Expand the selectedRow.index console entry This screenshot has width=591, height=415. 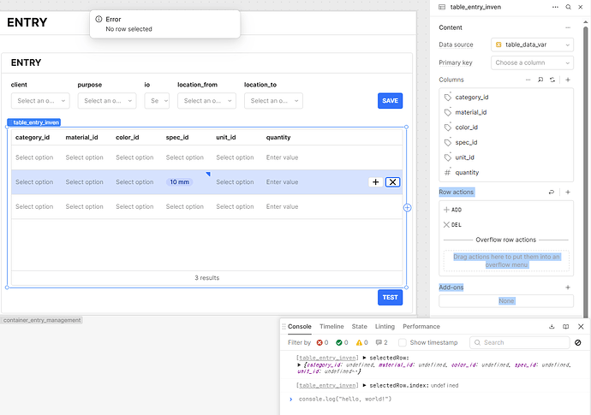click(365, 386)
